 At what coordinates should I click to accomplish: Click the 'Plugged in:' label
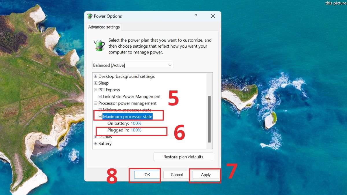pos(118,130)
